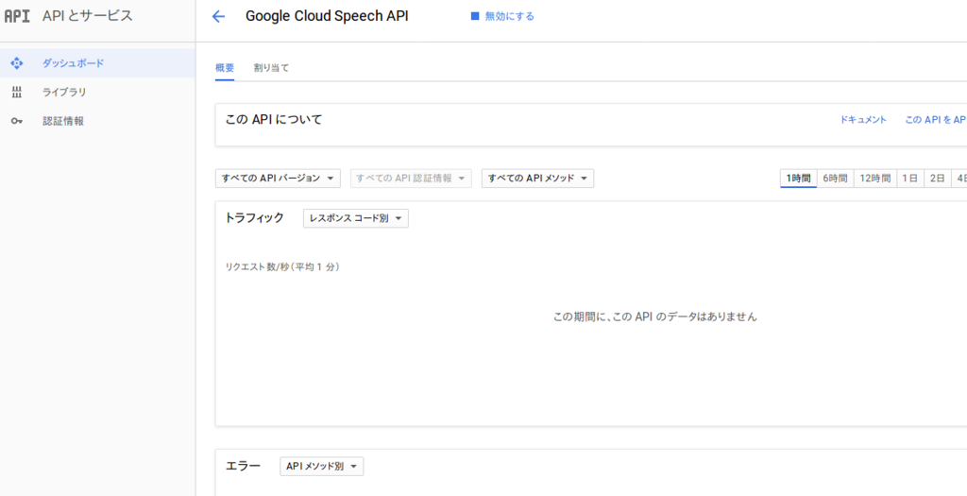
Task: Select the 1時間 time range
Action: coord(799,179)
